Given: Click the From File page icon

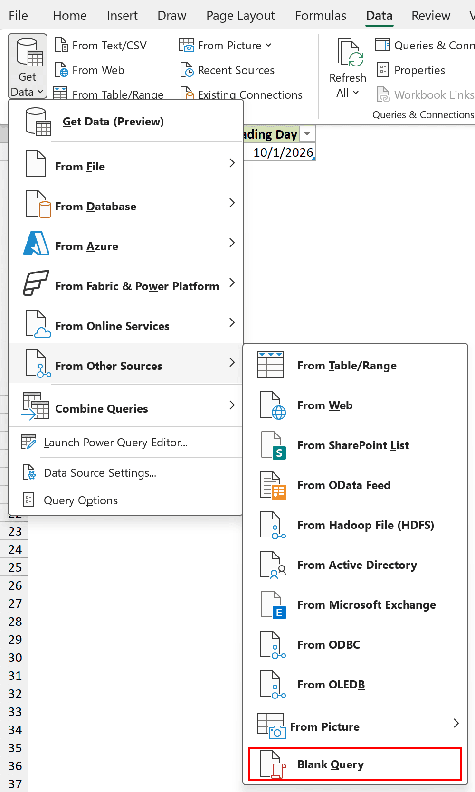Looking at the screenshot, I should click(x=36, y=163).
